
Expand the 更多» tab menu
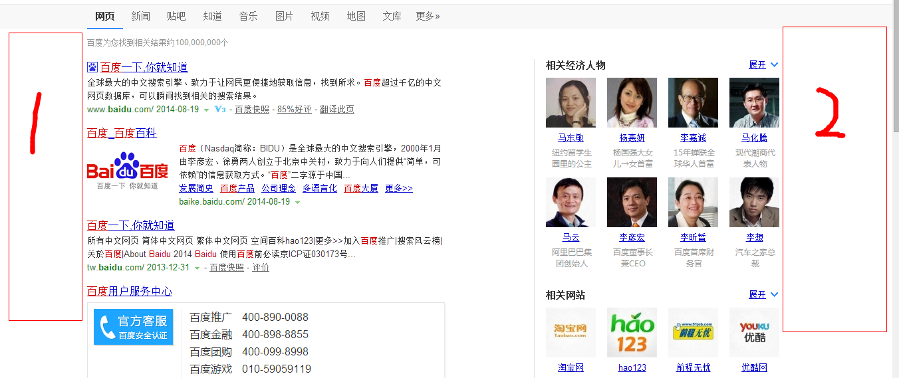point(428,16)
